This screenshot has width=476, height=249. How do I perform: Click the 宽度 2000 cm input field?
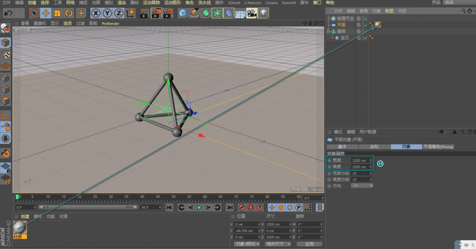point(359,160)
